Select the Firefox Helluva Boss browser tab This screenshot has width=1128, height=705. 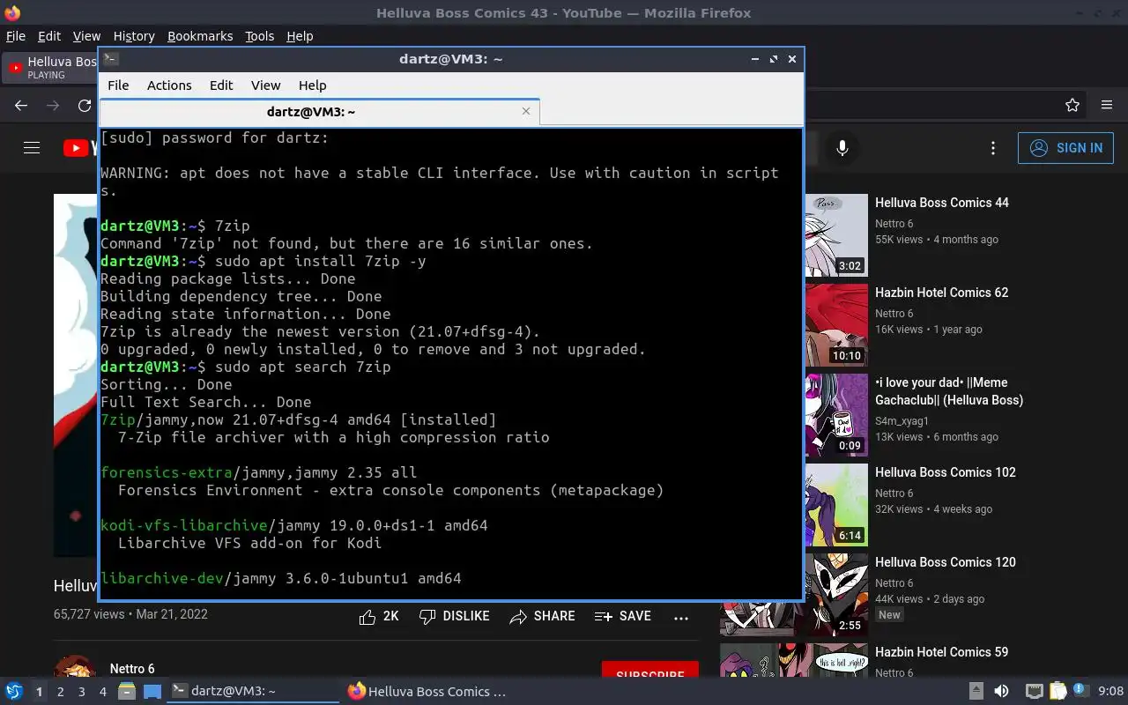point(50,68)
